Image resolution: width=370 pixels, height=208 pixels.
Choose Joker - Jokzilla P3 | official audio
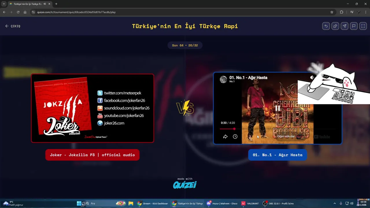point(92,155)
